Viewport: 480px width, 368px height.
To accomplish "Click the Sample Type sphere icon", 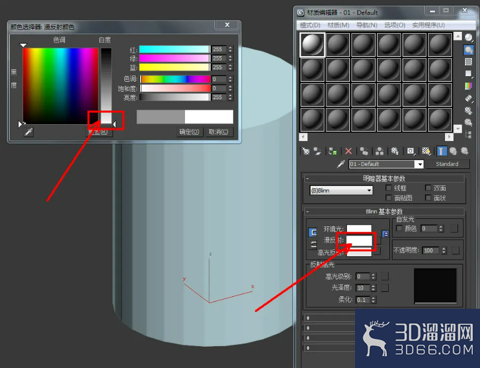I will [x=468, y=37].
